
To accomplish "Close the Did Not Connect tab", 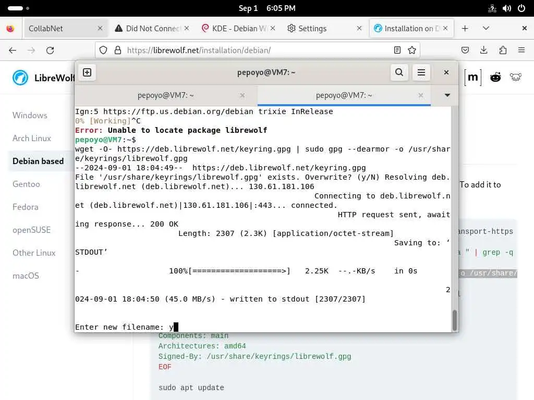I will coord(187,29).
